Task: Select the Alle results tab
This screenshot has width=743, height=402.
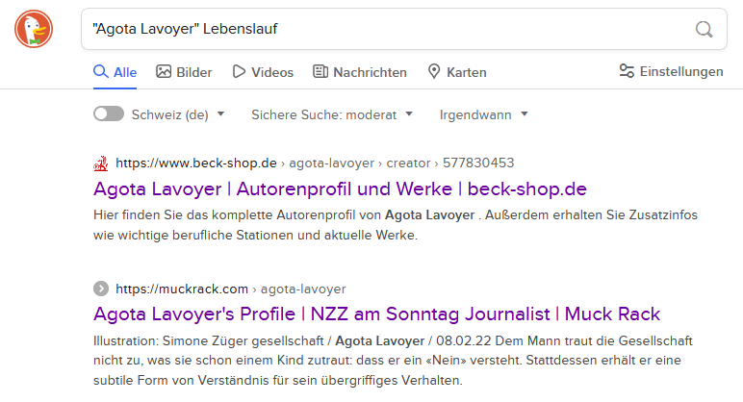Action: coord(115,72)
